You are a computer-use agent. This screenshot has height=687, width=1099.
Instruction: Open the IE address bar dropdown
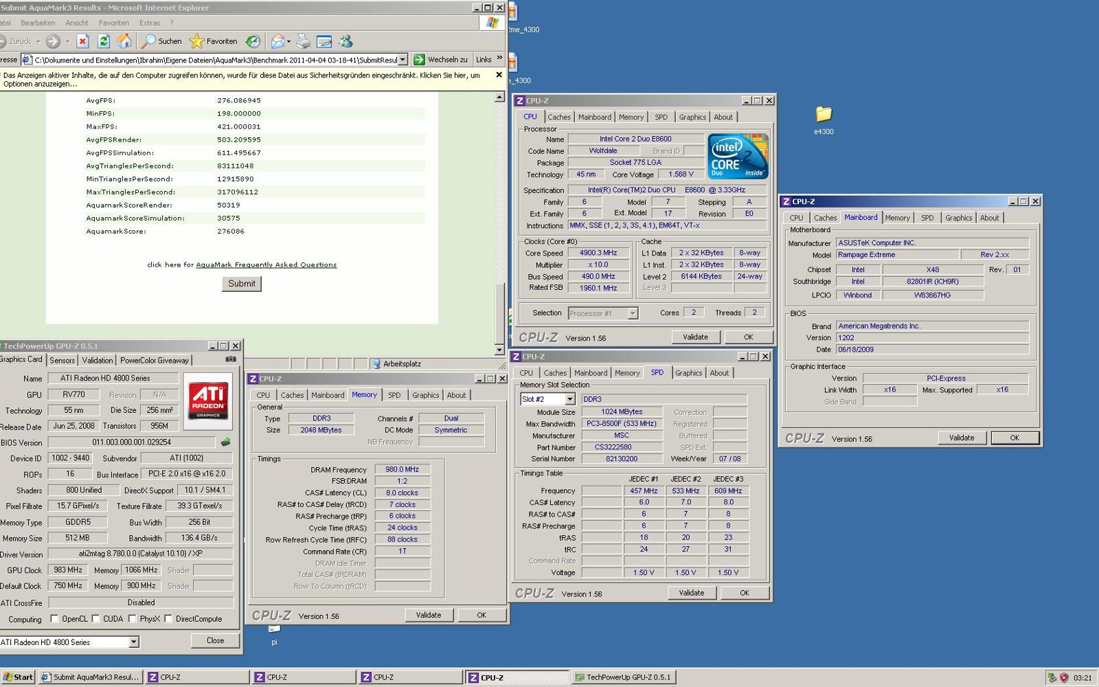coord(403,60)
